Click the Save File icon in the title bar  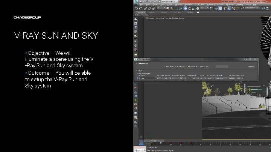(x=147, y=2)
